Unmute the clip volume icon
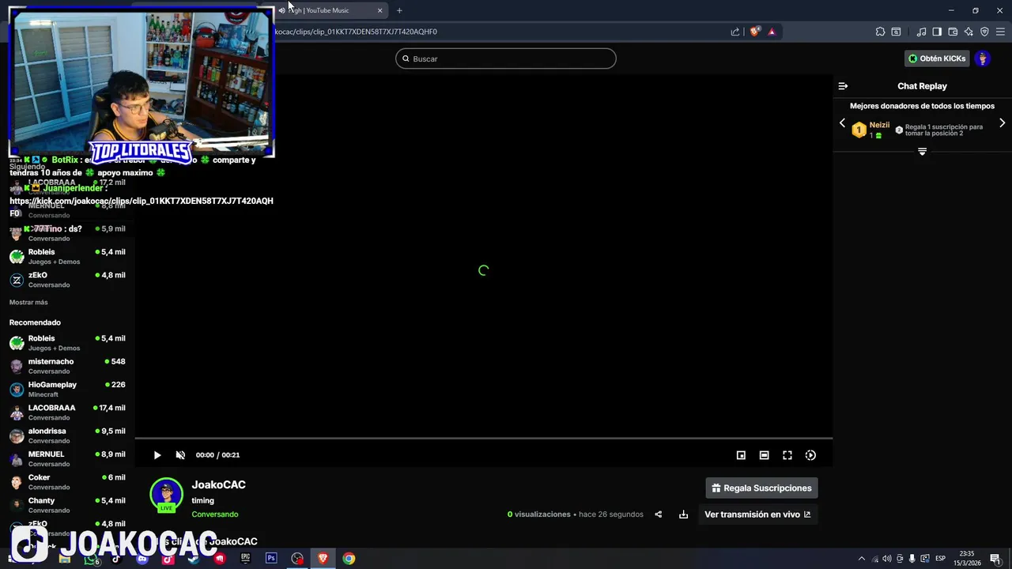The image size is (1012, 569). point(180,455)
